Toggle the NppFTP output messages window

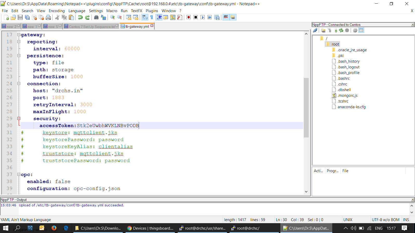pos(361,30)
